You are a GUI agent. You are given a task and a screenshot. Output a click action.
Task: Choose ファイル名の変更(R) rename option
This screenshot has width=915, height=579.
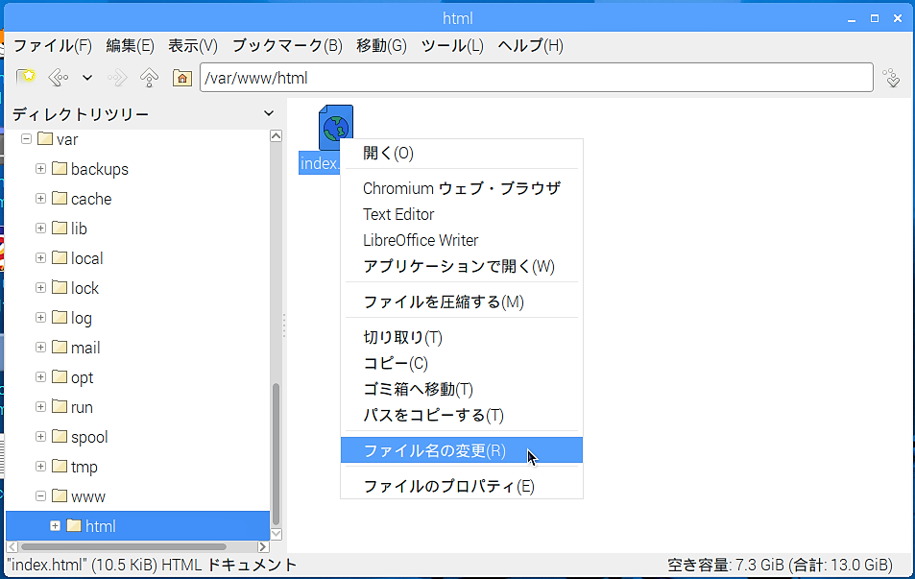pos(462,450)
